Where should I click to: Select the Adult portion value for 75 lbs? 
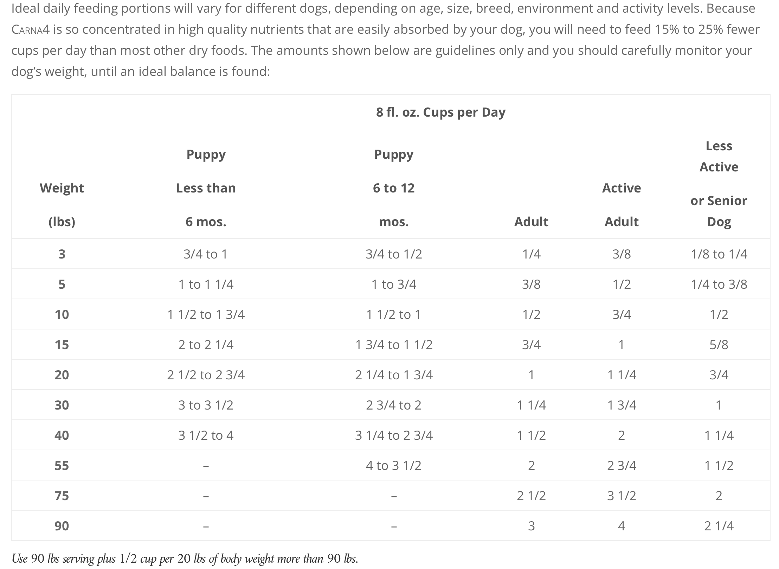[531, 496]
